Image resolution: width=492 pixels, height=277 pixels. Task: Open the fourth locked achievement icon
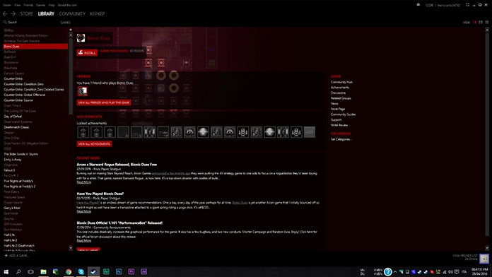point(123,132)
